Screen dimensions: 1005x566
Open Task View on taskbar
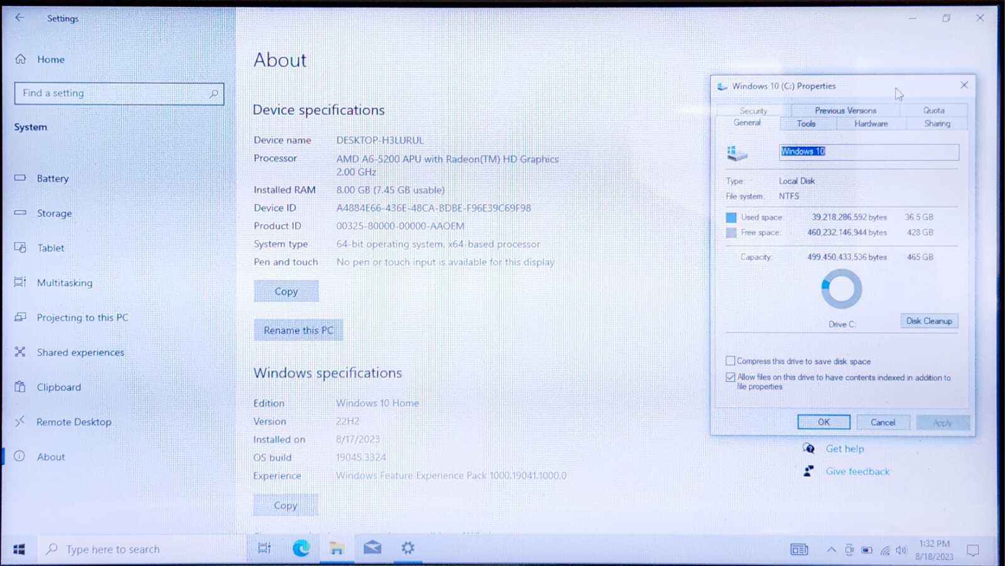(264, 548)
